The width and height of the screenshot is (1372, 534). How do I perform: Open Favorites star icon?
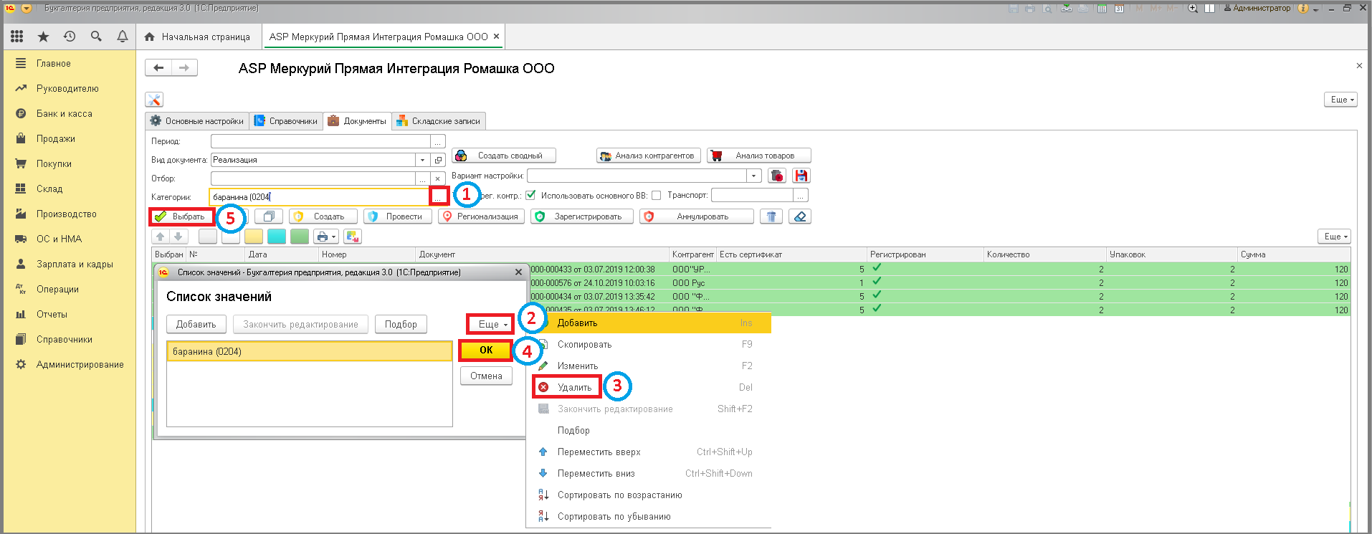43,36
